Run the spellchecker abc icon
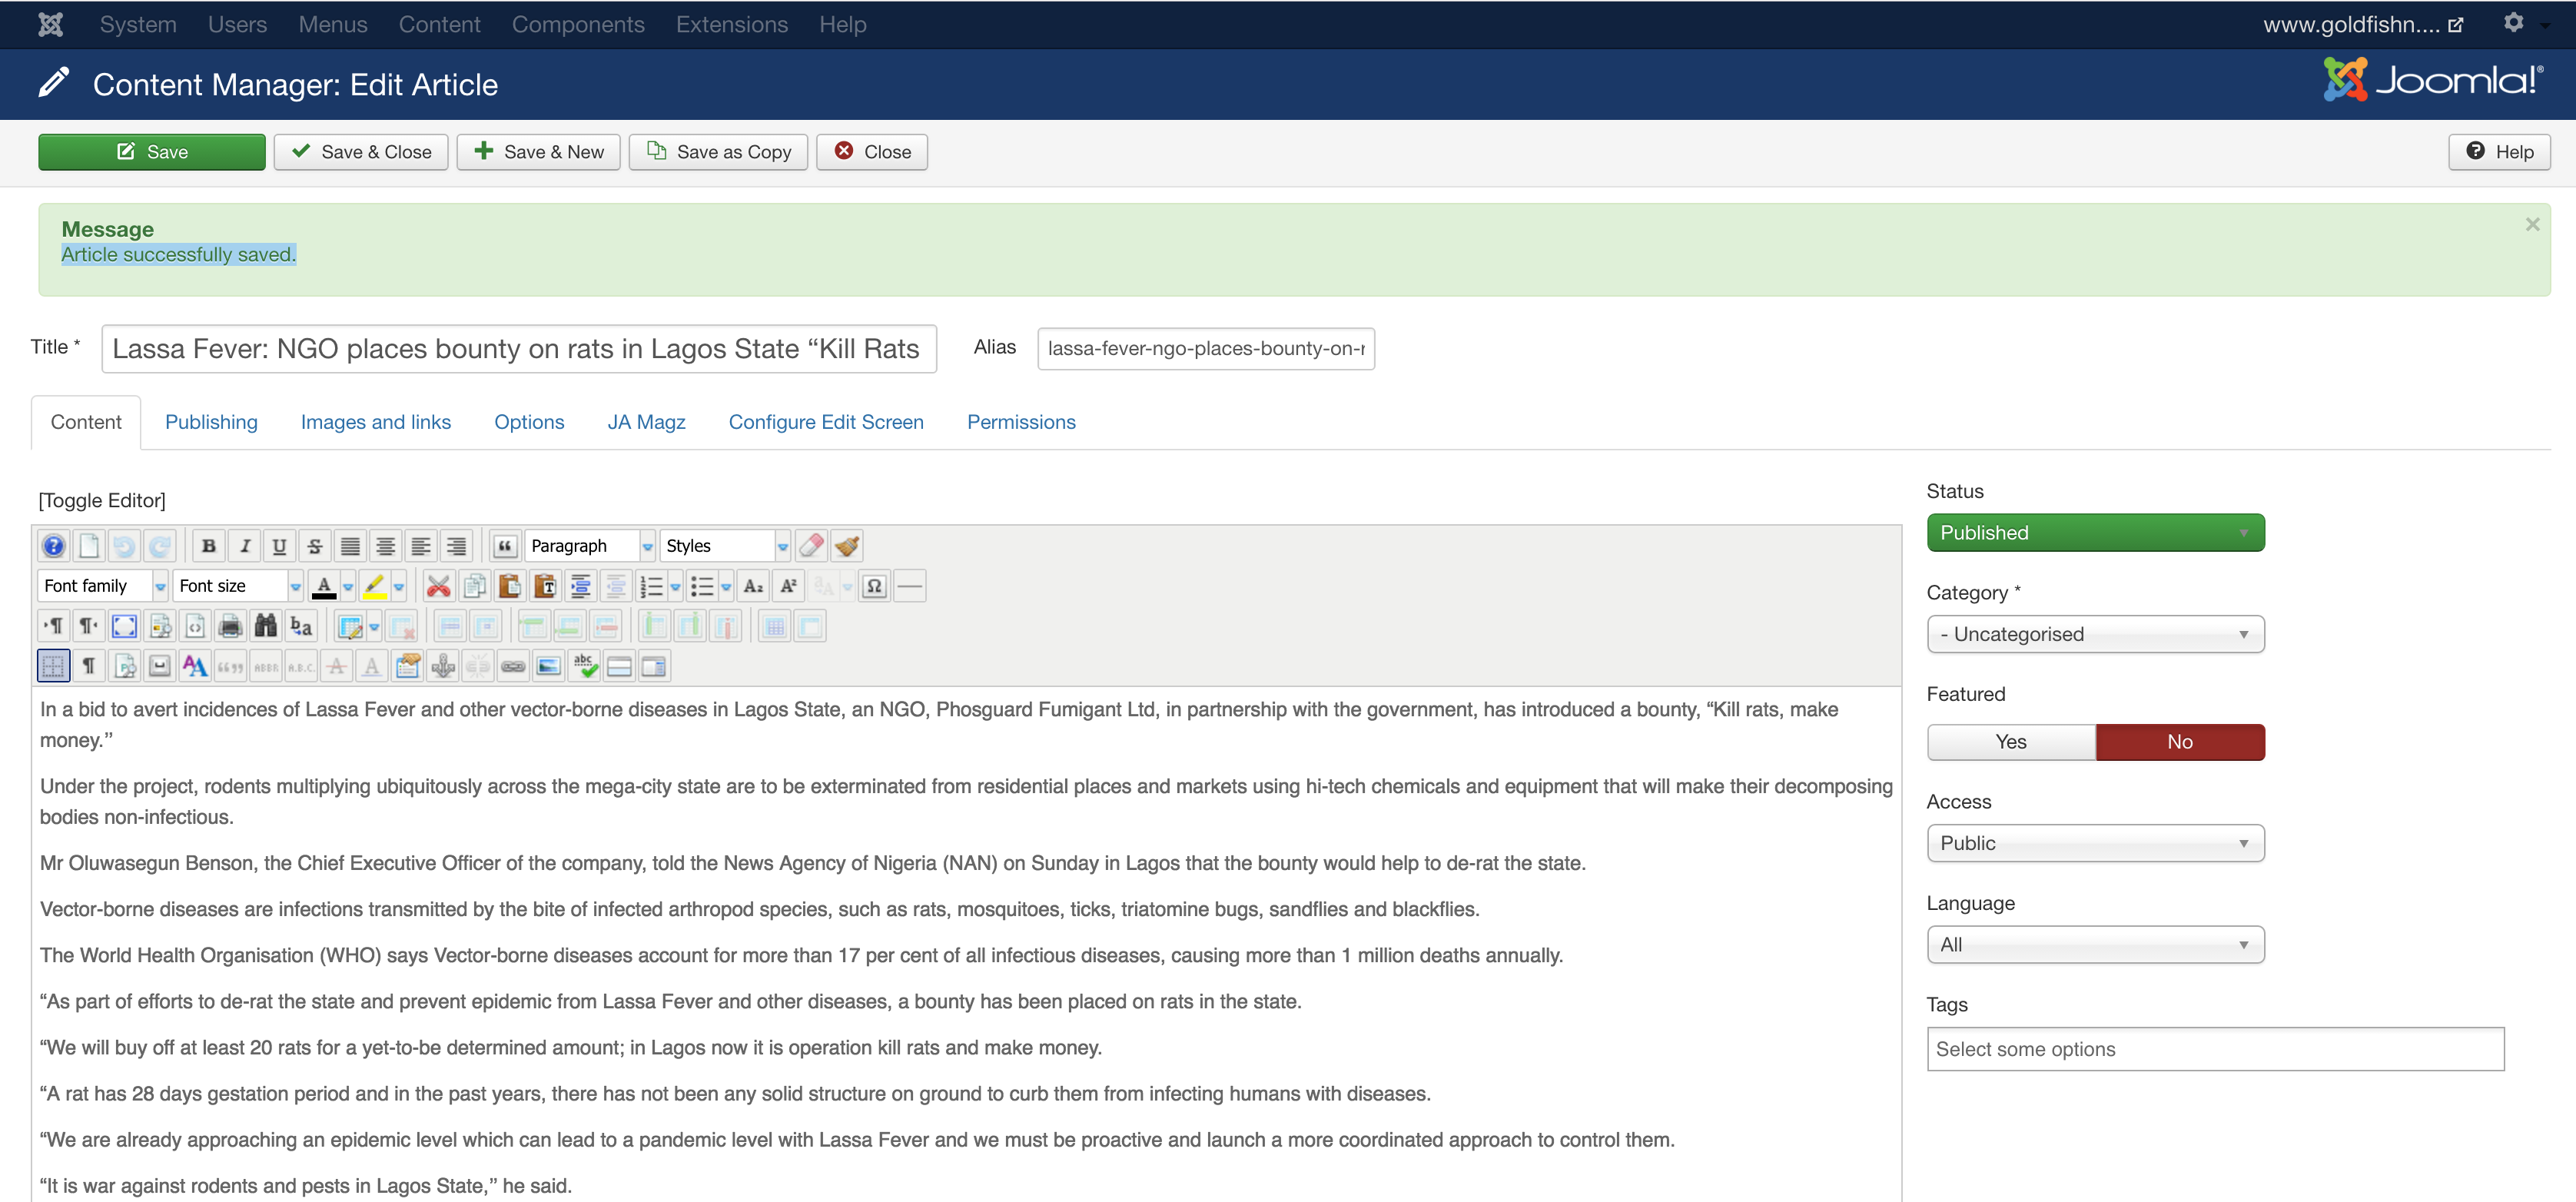Viewport: 2576px width, 1202px height. tap(584, 666)
